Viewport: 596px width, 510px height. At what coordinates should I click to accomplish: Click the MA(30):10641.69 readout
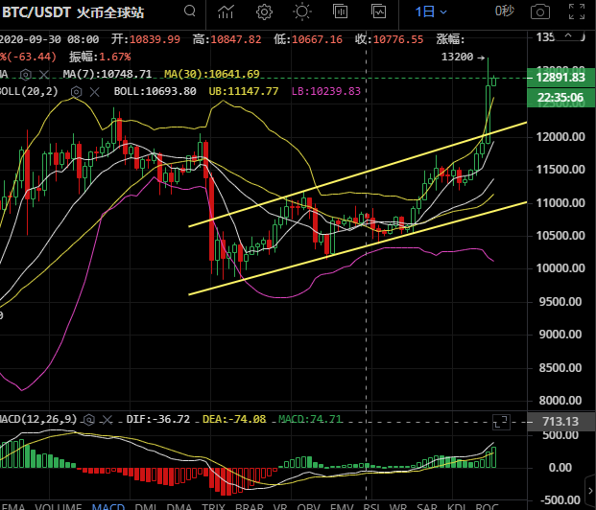click(x=212, y=74)
